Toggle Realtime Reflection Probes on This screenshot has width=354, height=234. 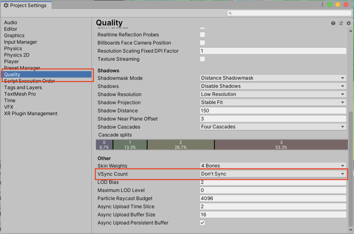pyautogui.click(x=202, y=34)
